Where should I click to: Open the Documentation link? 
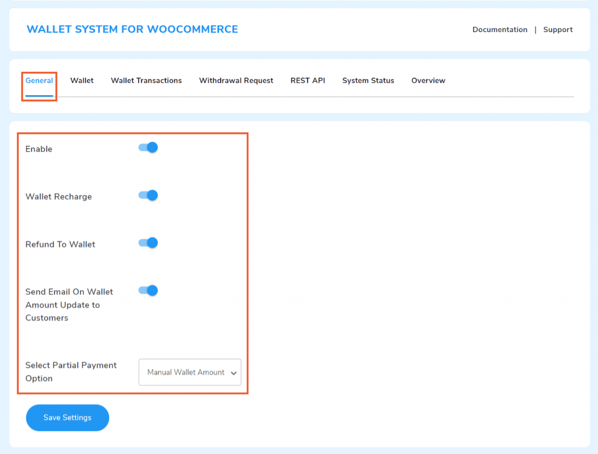(x=500, y=30)
